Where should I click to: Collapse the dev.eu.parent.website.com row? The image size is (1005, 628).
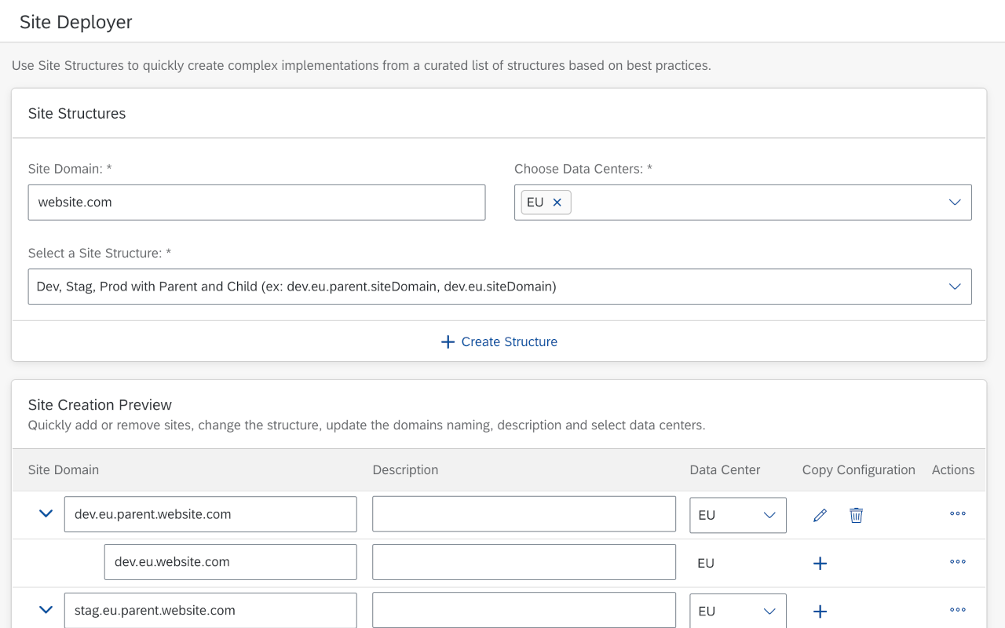[45, 513]
